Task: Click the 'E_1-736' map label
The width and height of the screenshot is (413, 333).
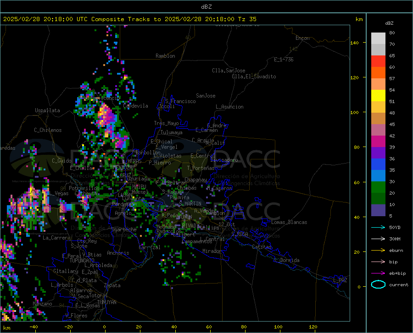Action: (x=284, y=60)
